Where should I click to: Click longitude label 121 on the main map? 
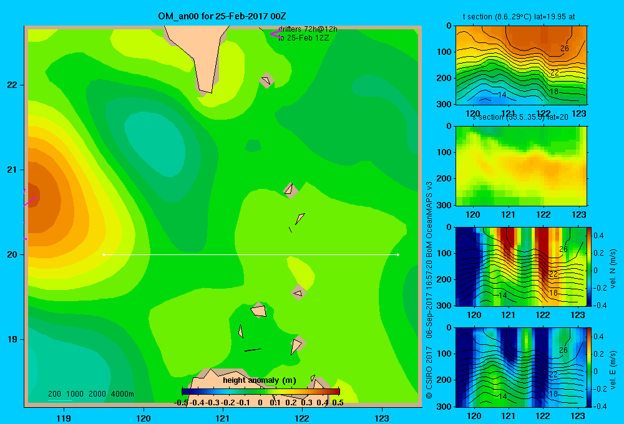tap(223, 418)
